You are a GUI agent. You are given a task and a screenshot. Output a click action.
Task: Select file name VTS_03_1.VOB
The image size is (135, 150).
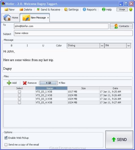pos(44,92)
